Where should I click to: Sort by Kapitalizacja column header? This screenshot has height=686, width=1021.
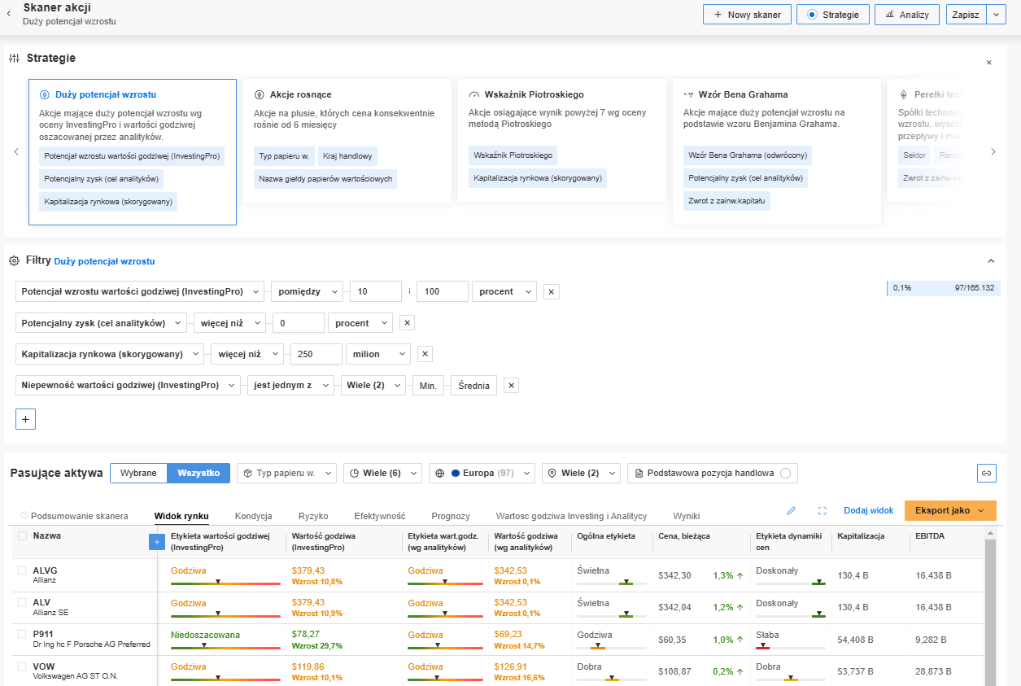861,536
